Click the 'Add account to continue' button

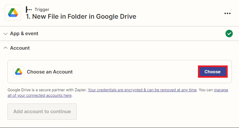tap(42, 112)
